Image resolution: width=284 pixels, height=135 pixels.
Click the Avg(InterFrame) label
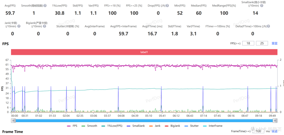tap(95, 26)
